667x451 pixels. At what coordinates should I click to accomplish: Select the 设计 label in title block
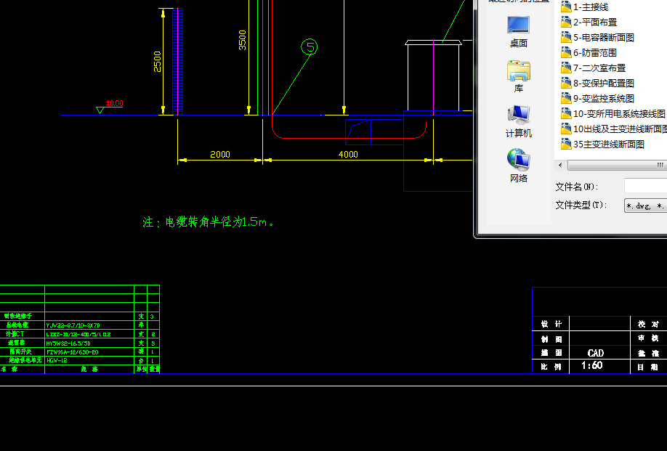[551, 324]
